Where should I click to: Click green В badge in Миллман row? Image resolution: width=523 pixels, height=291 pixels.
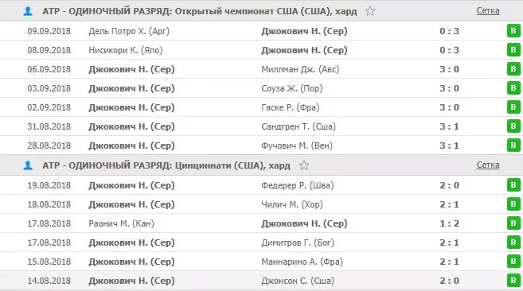point(513,69)
